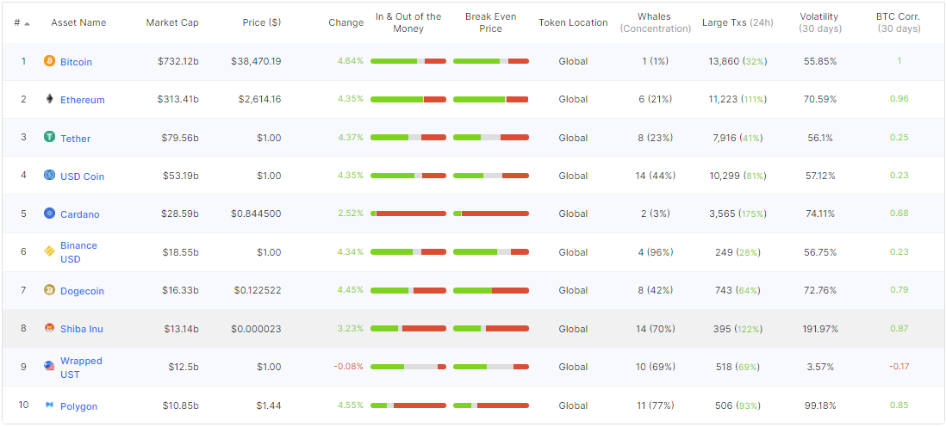The image size is (946, 427).
Task: Click Dogecoin's Break Even Price bar
Action: [491, 291]
